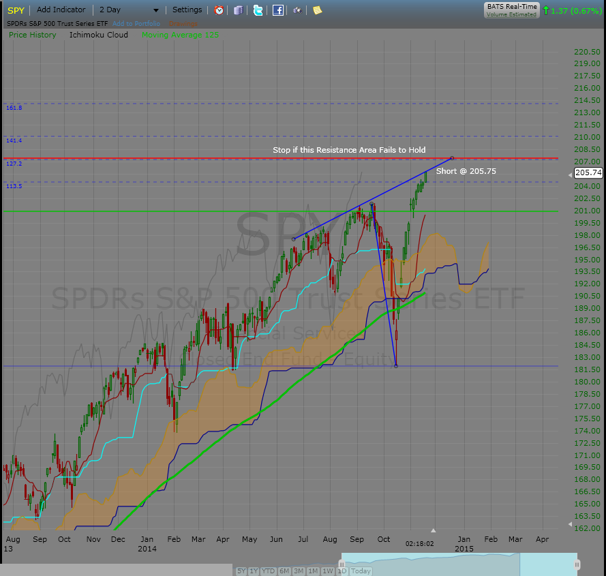Open the yellow sticky note icon
The width and height of the screenshot is (606, 576).
tap(317, 10)
